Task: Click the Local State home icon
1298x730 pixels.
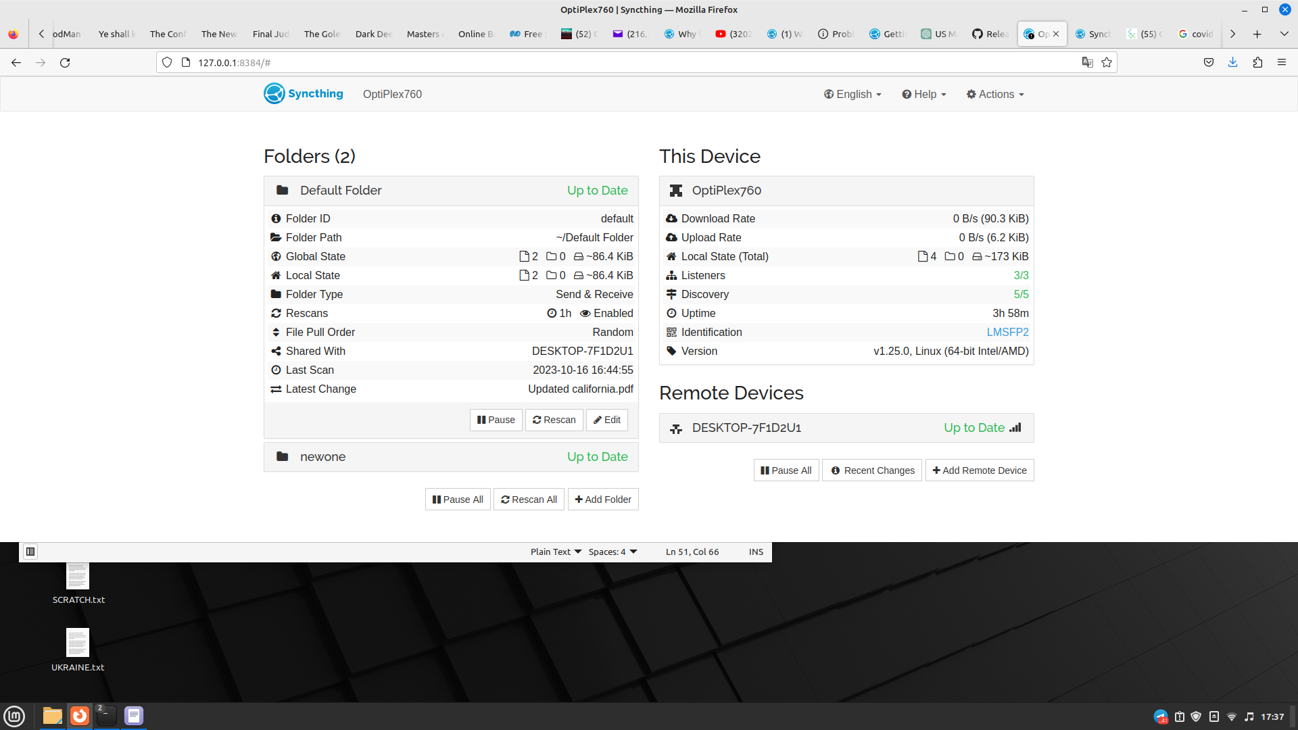Action: [x=276, y=275]
